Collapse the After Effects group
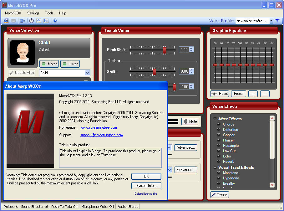Image resolution: width=284 pixels, height=211 pixels. pos(215,119)
